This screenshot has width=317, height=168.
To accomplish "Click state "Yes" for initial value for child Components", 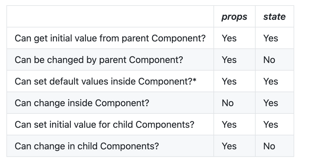I will (x=271, y=125).
